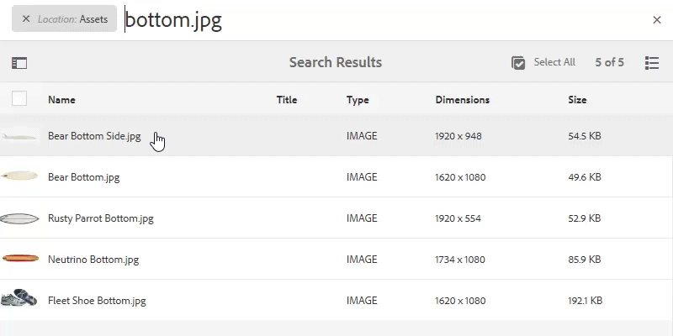Open the Fleet Shoe Bottom.jpg asset

(97, 301)
